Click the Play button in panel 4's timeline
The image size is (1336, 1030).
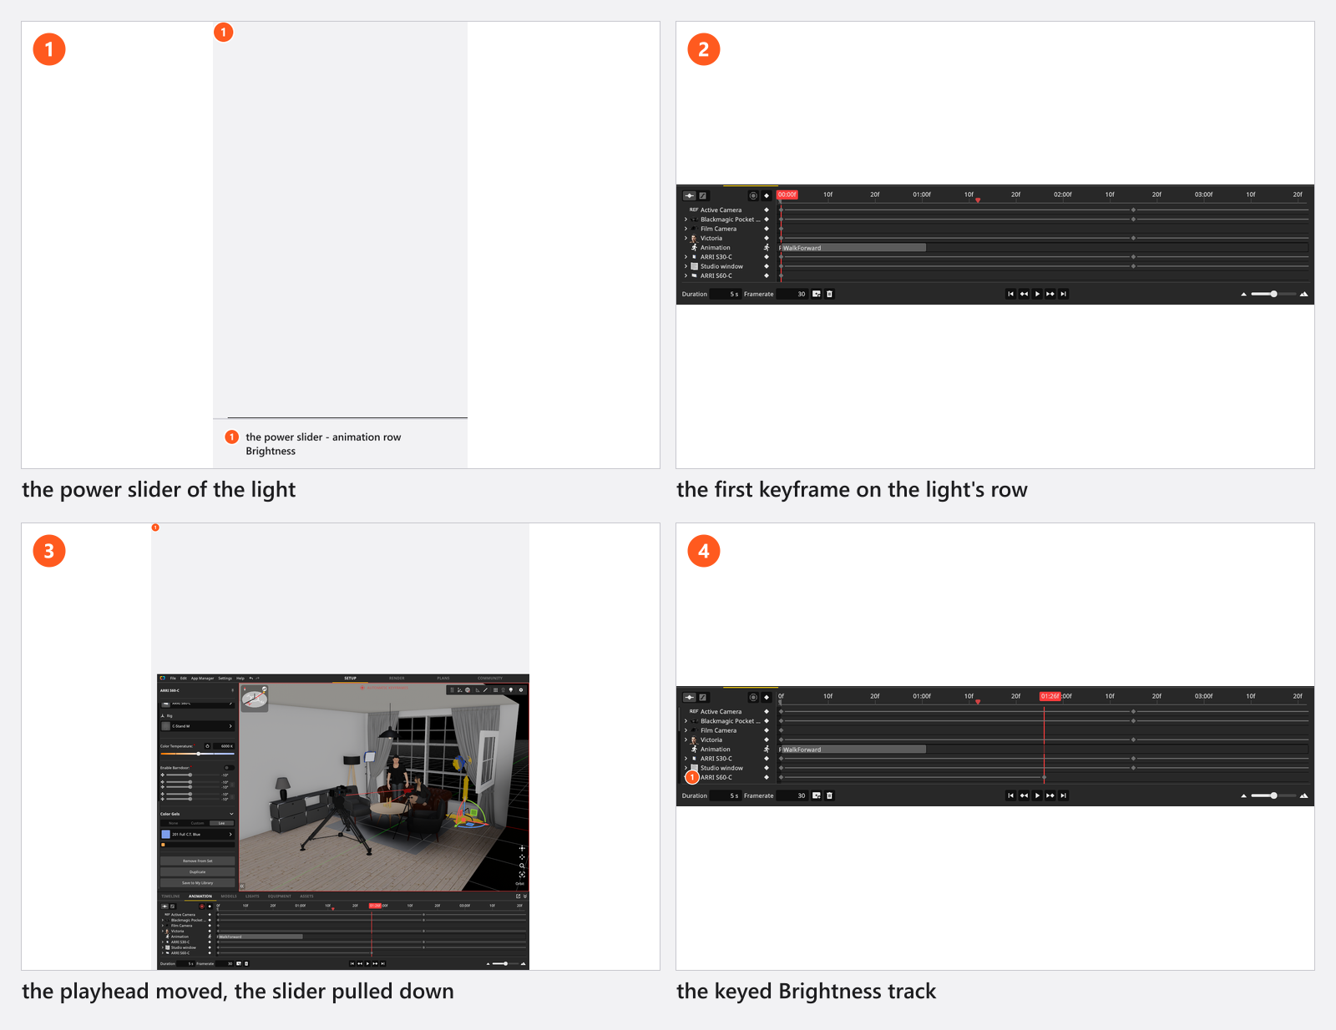tap(1037, 795)
